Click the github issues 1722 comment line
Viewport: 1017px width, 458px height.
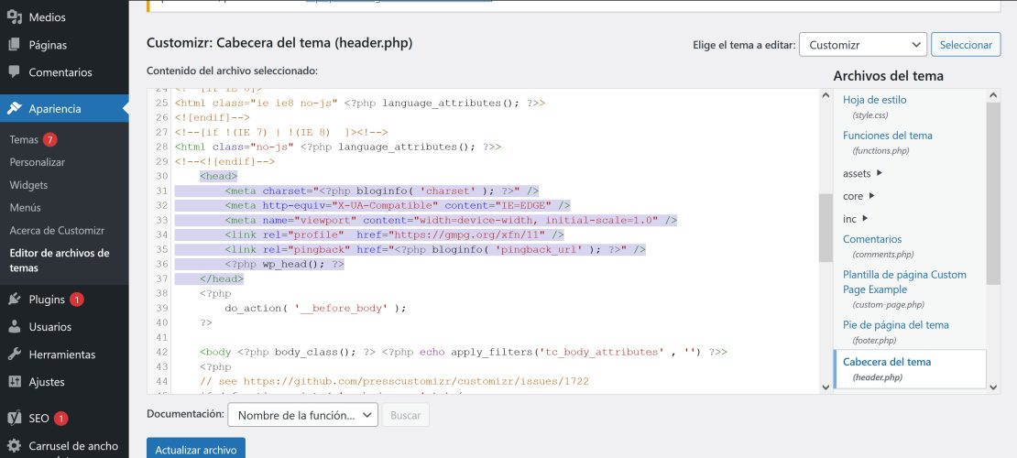pos(394,381)
